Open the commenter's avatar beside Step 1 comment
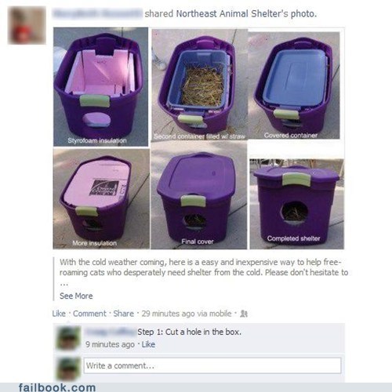 tap(68, 338)
